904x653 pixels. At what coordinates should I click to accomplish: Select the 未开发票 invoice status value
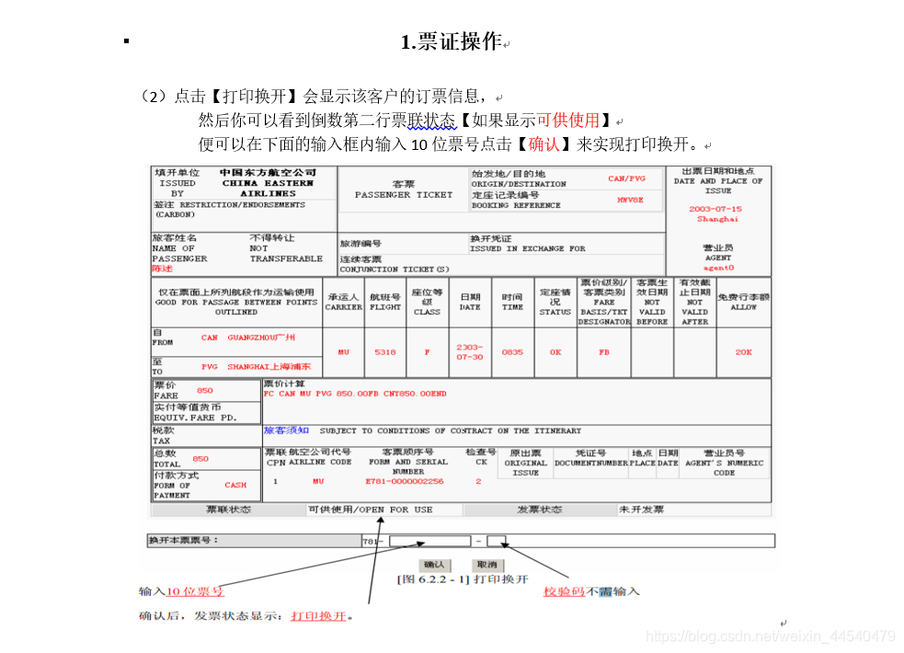point(641,510)
